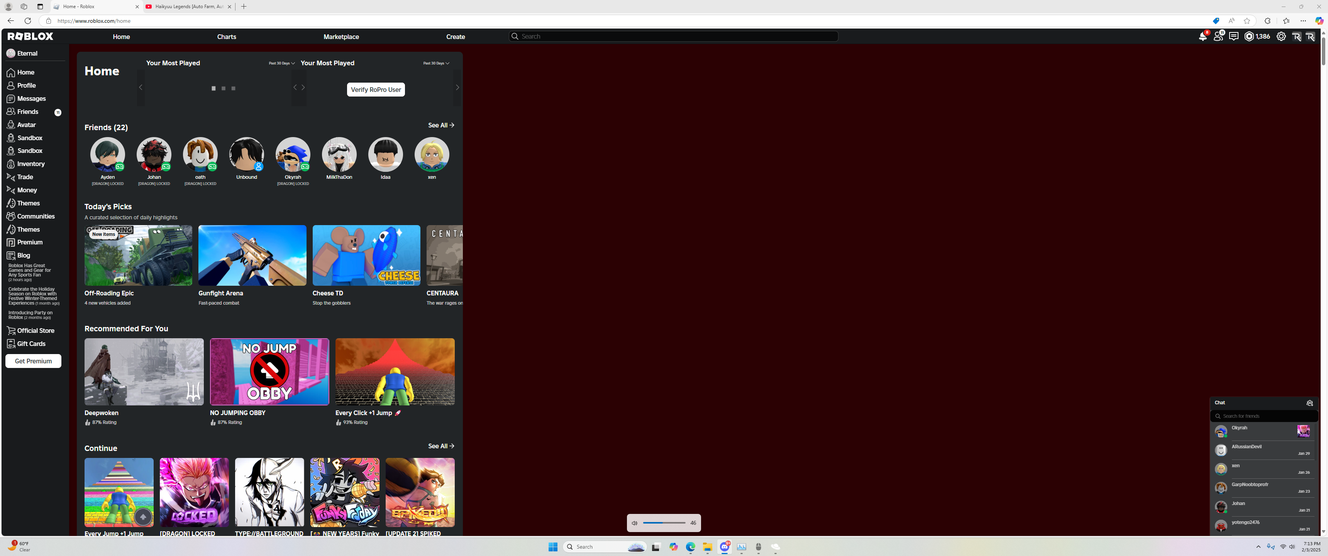The width and height of the screenshot is (1328, 556).
Task: Open the shopping tag icon in address bar
Action: click(1216, 20)
